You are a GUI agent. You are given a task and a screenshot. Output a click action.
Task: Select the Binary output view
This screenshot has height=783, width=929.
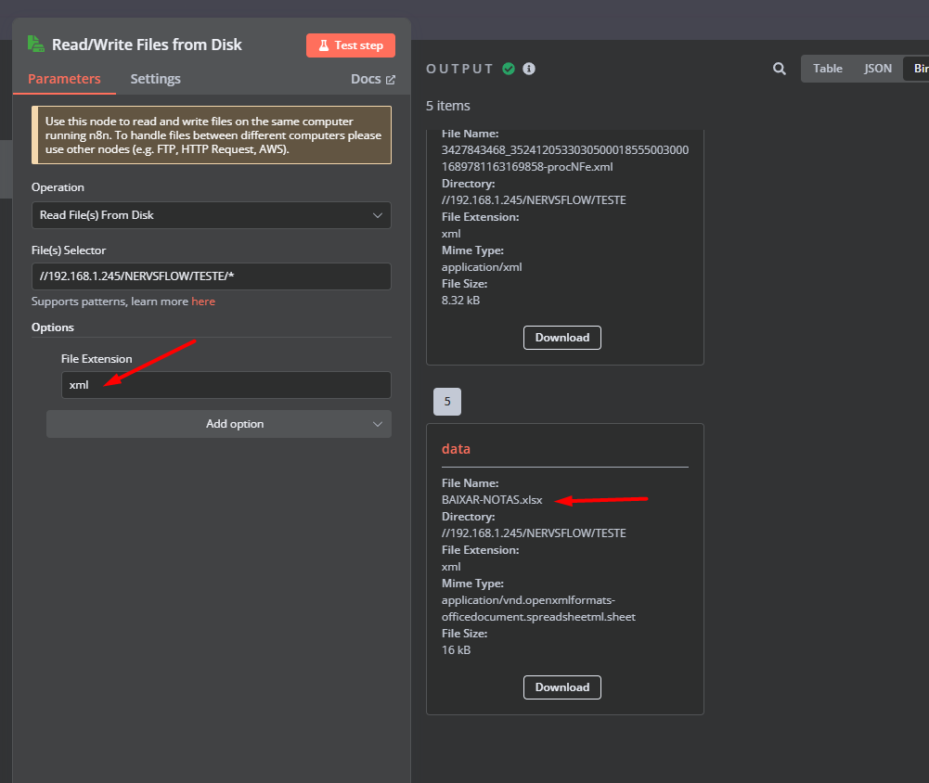(x=918, y=69)
